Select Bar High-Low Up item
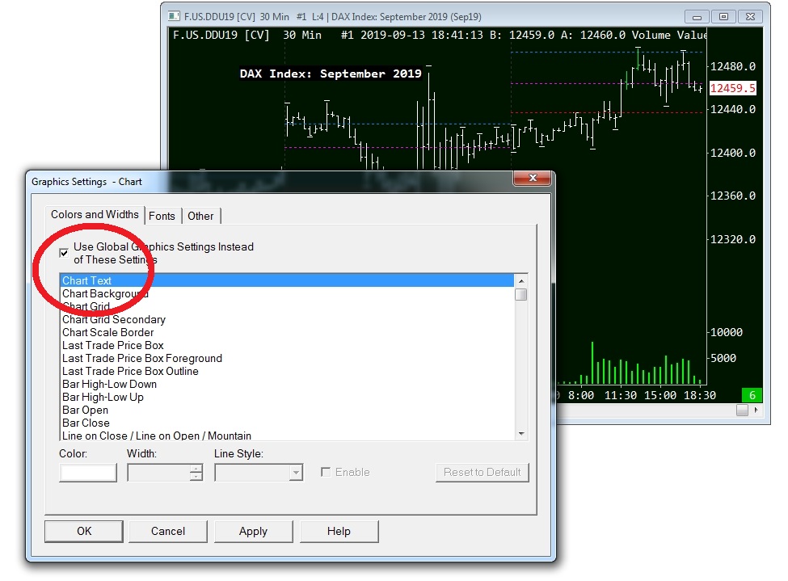Image resolution: width=788 pixels, height=581 pixels. [287, 397]
